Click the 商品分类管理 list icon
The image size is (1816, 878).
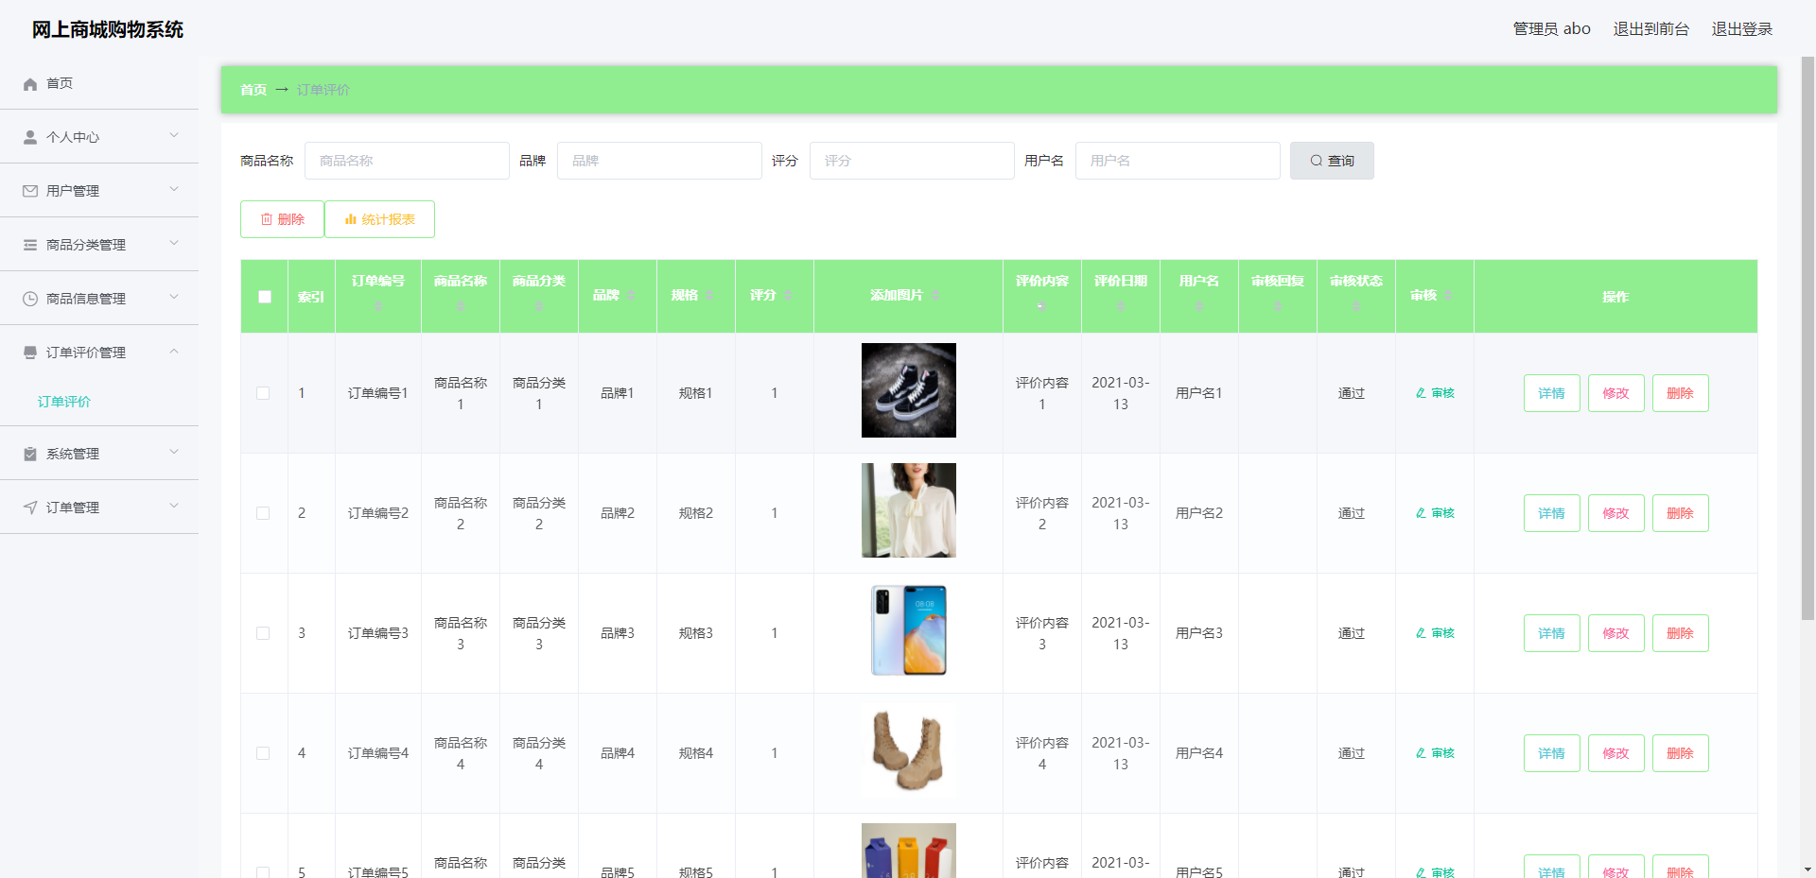click(x=30, y=245)
